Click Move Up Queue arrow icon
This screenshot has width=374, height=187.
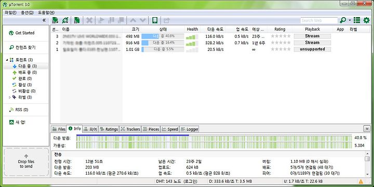132,20
